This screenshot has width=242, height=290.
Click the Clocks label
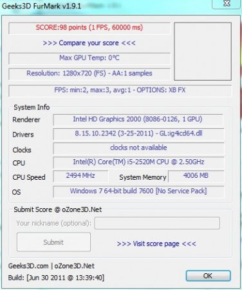22,150
